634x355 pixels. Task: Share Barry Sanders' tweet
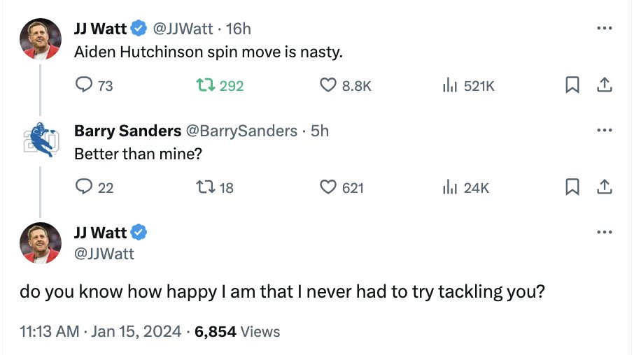[605, 187]
